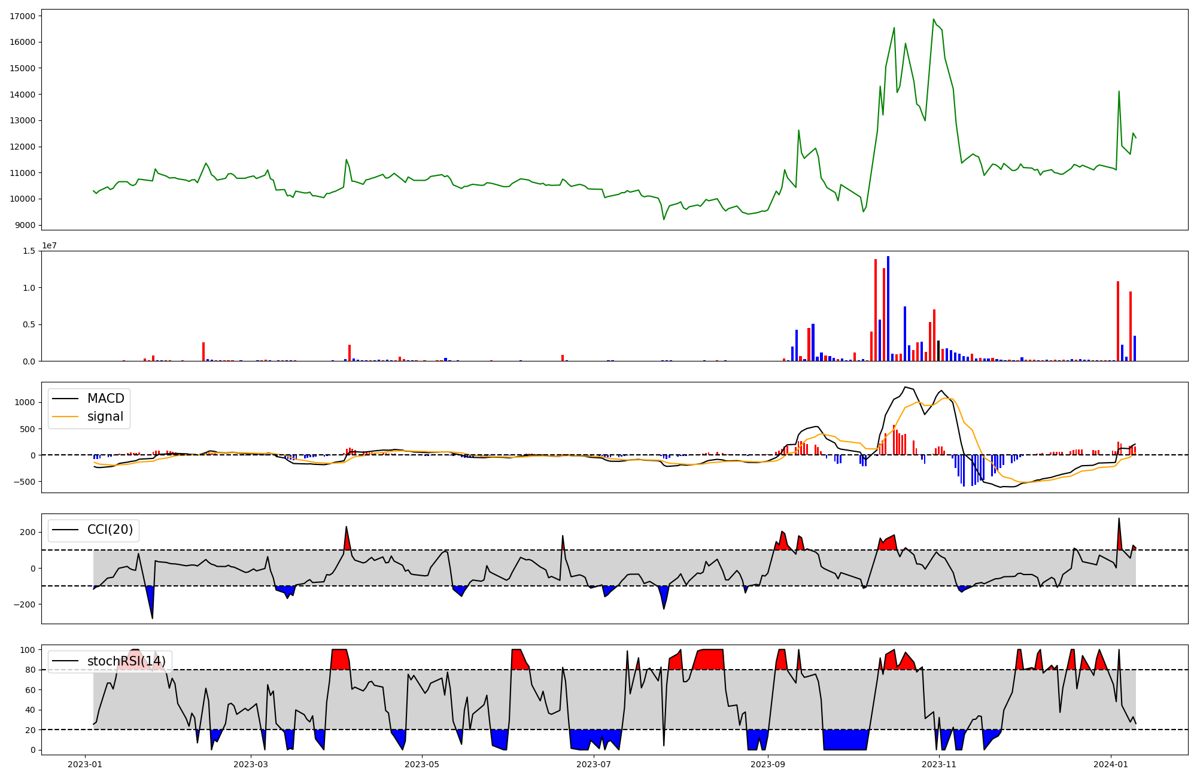The image size is (1197, 778).
Task: Click the MACD legend entry
Action: tap(105, 399)
